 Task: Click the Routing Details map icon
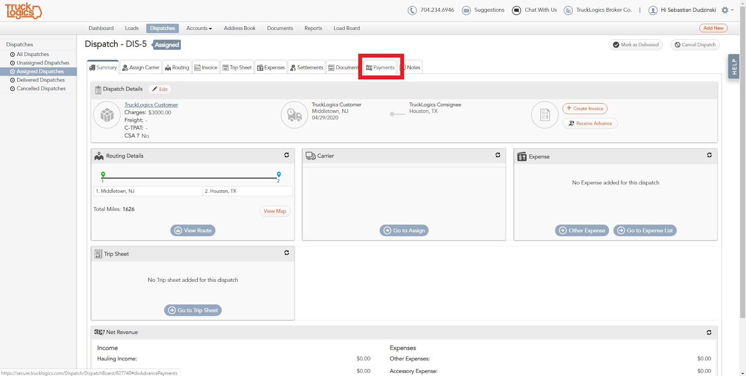point(99,156)
